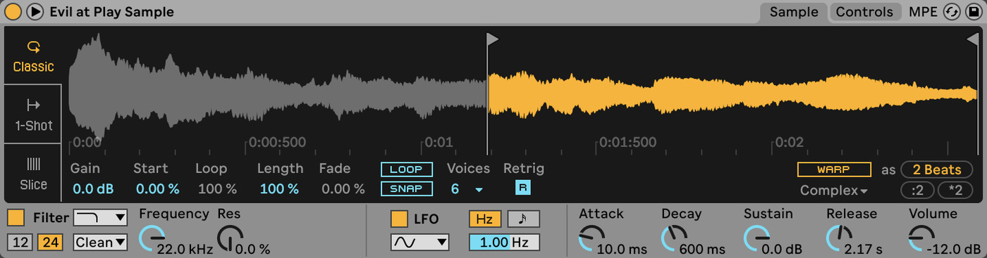This screenshot has height=258, width=987.
Task: Toggle the SNAP button
Action: (x=407, y=188)
